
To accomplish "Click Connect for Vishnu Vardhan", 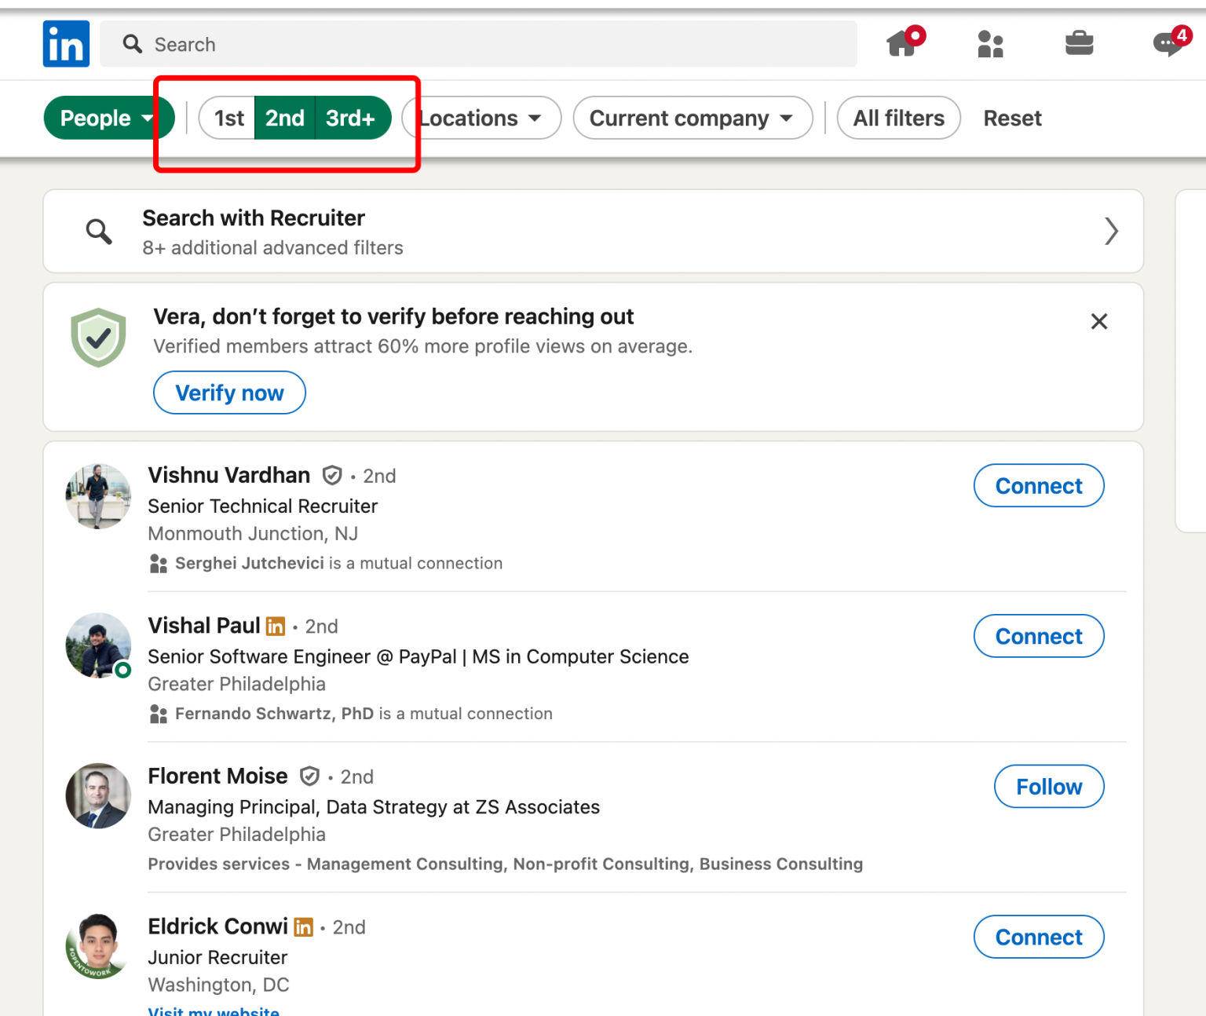I will tap(1039, 486).
